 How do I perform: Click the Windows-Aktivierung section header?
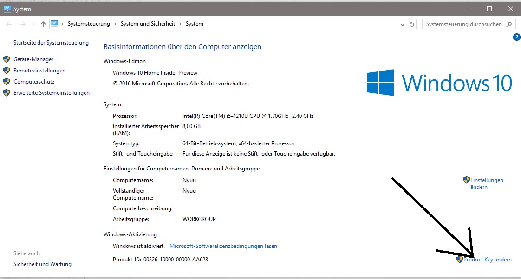[x=130, y=235]
